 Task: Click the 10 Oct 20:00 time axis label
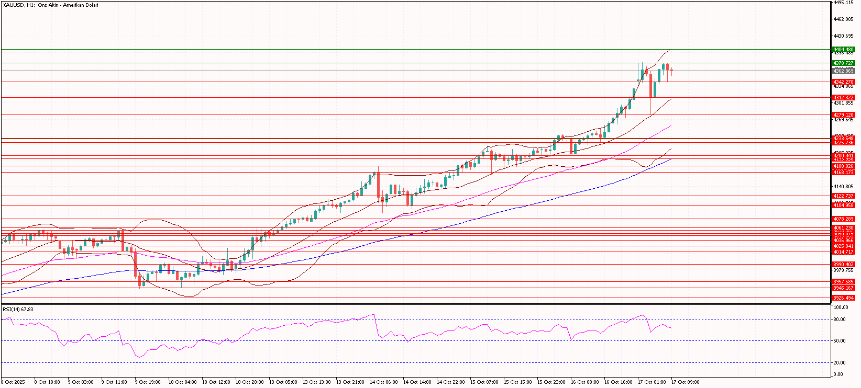[249, 382]
